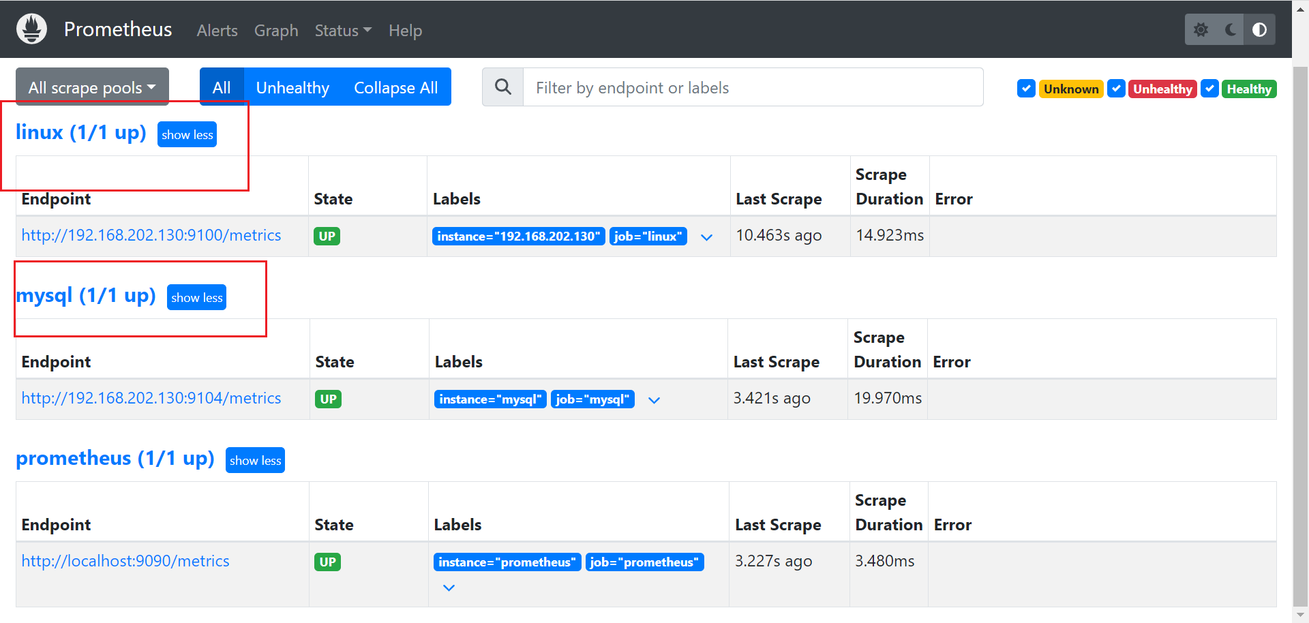1309x623 pixels.
Task: Click the 14.923ms scrape duration value
Action: point(890,235)
